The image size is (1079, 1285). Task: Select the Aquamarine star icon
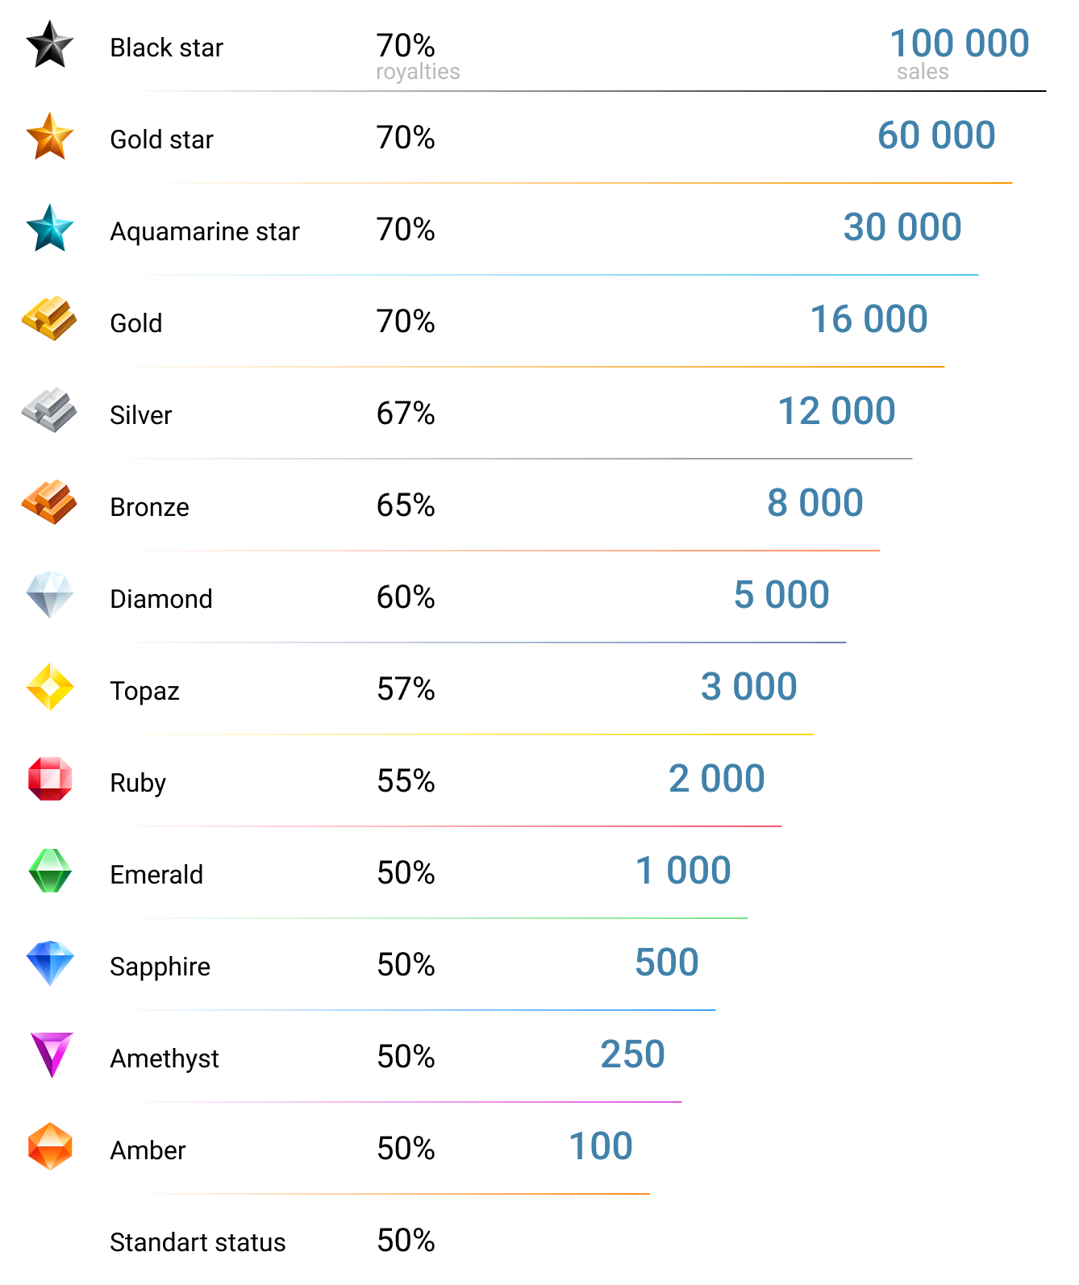50,228
